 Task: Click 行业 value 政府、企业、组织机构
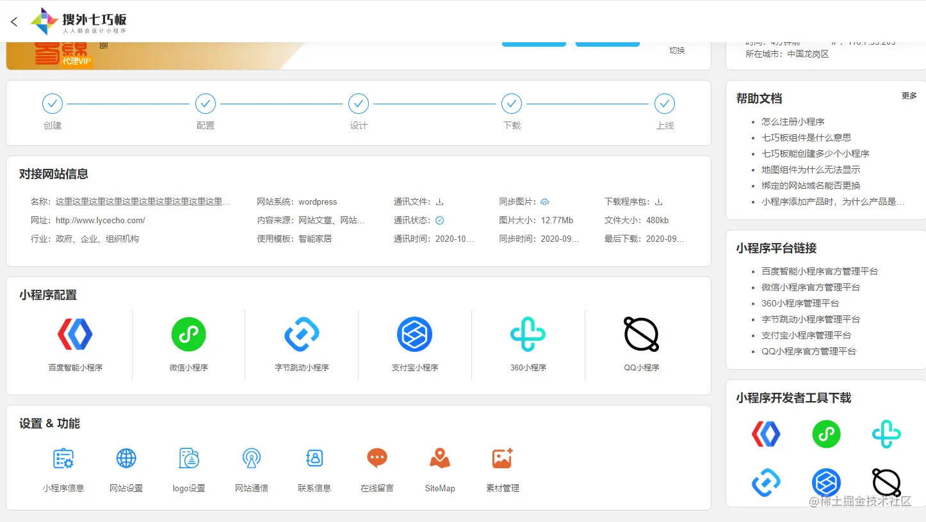(x=97, y=239)
